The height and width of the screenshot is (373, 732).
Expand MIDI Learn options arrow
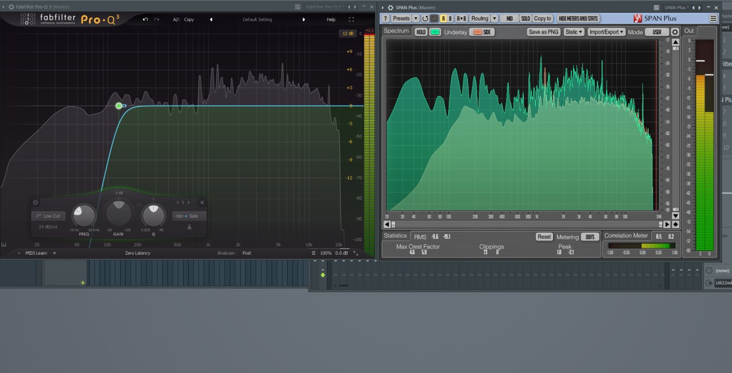(54, 253)
